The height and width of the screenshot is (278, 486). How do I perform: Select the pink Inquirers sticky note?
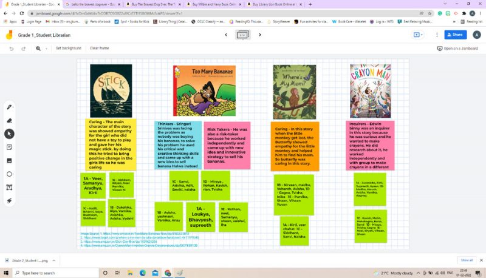[x=370, y=146]
